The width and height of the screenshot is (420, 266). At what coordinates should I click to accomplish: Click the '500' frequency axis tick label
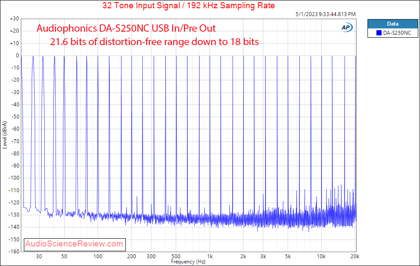(176, 256)
